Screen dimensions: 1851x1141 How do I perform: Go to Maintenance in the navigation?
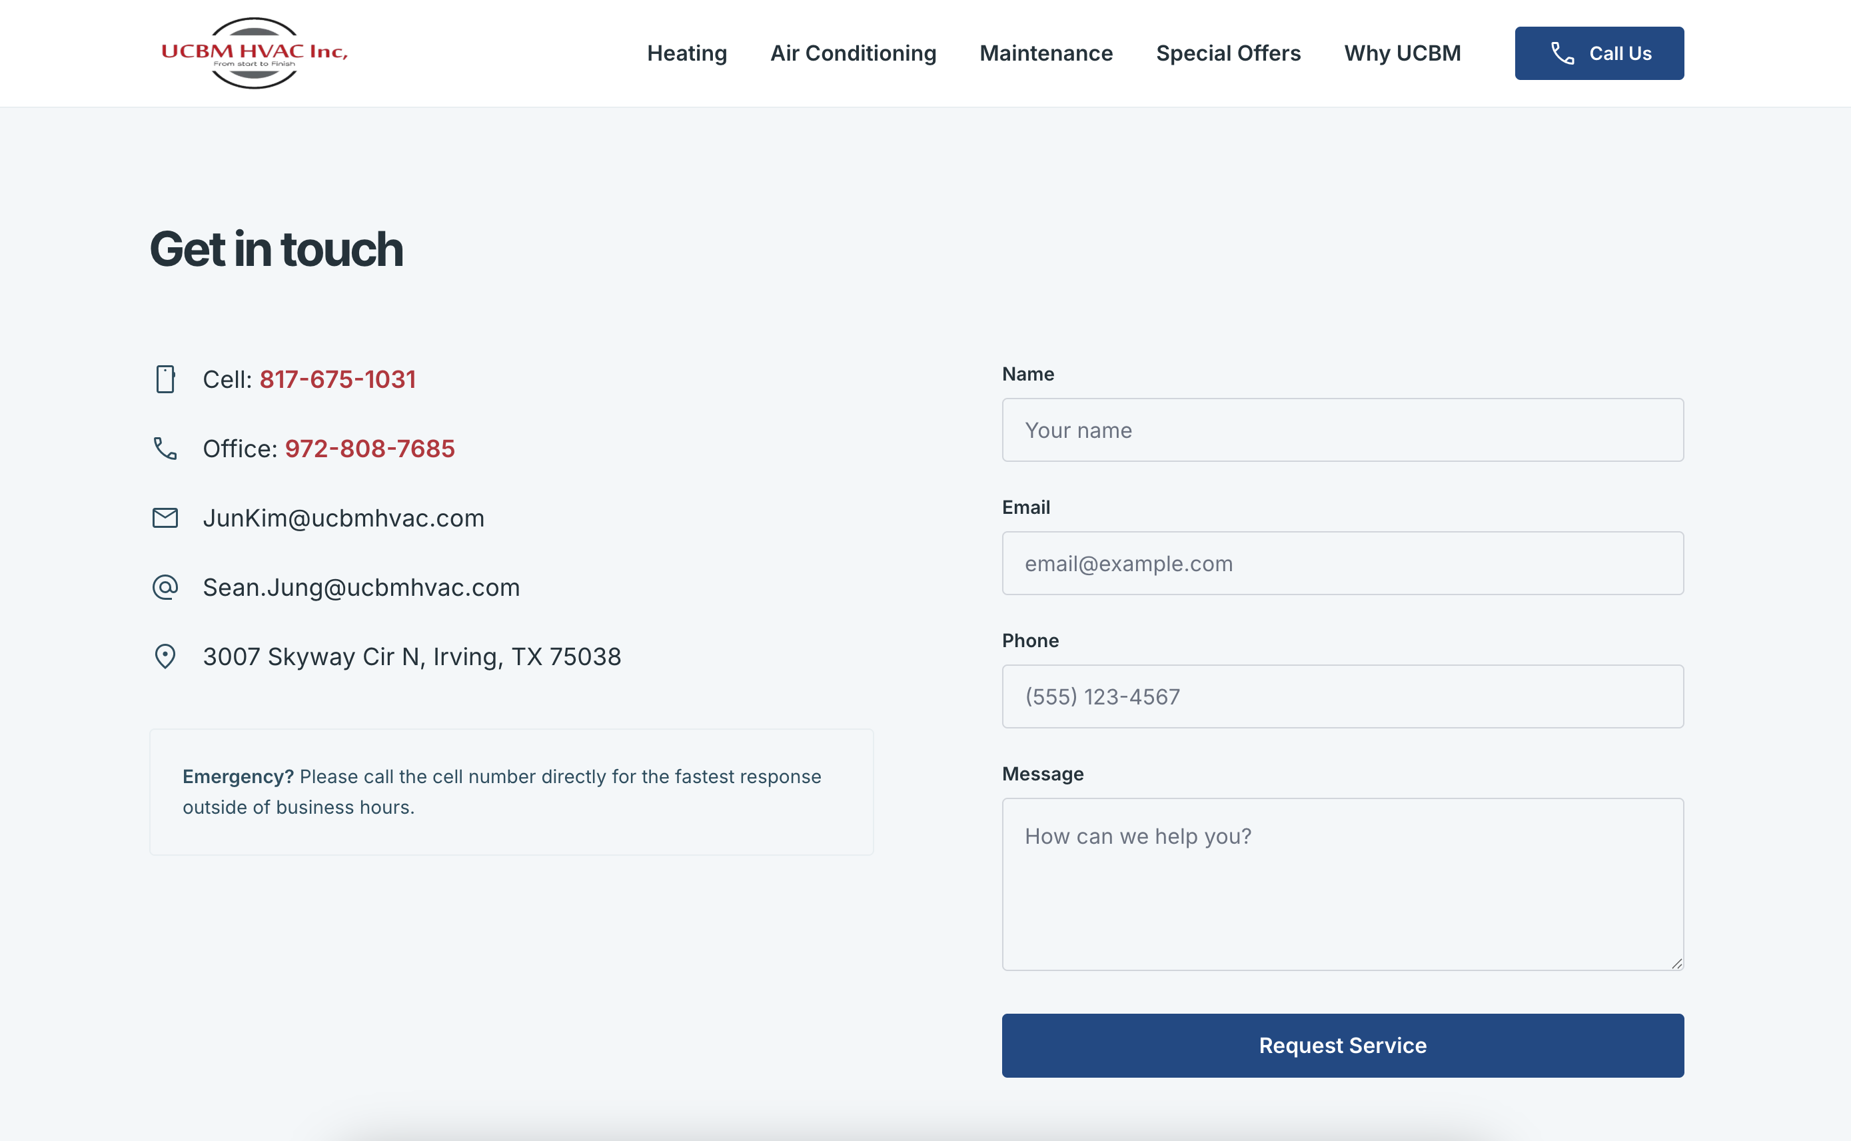pos(1045,53)
